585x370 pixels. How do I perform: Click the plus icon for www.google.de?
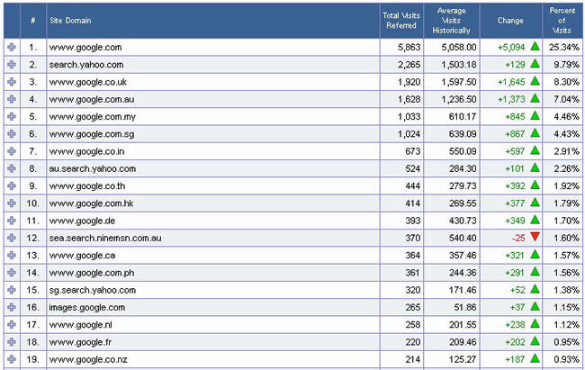(11, 220)
